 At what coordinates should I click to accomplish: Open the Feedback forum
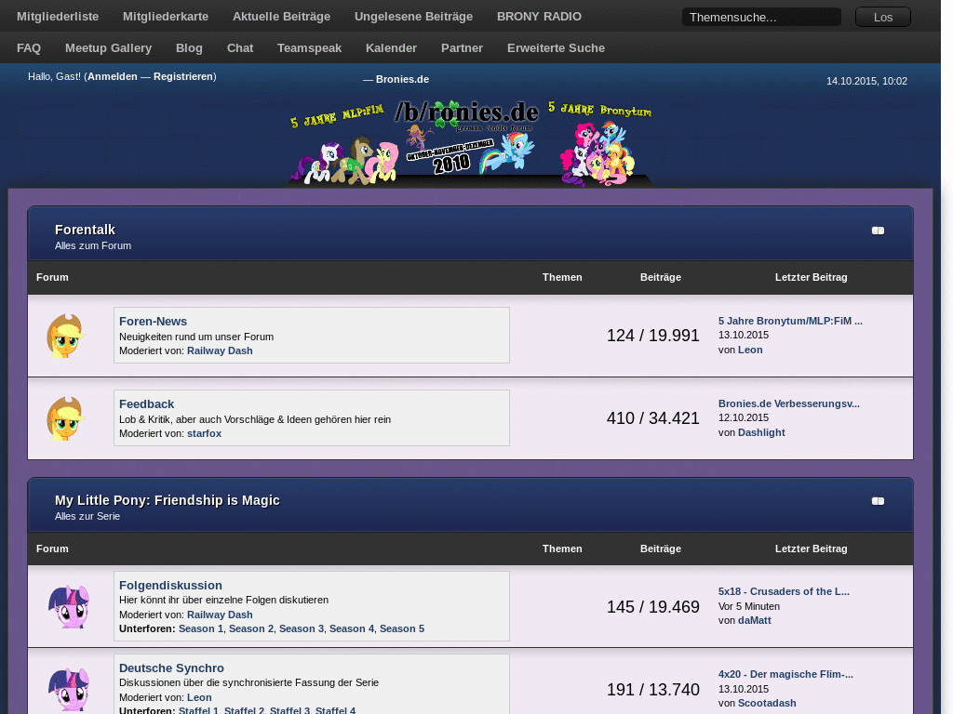[x=146, y=403]
